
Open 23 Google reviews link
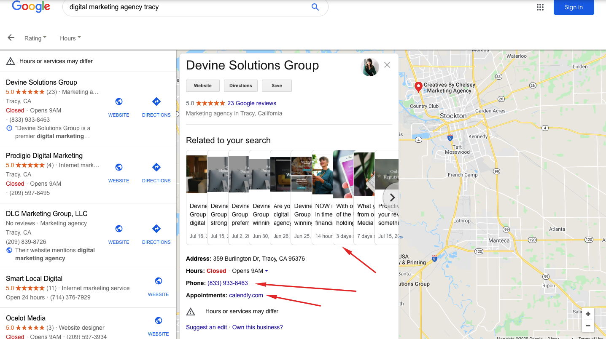[x=252, y=103]
